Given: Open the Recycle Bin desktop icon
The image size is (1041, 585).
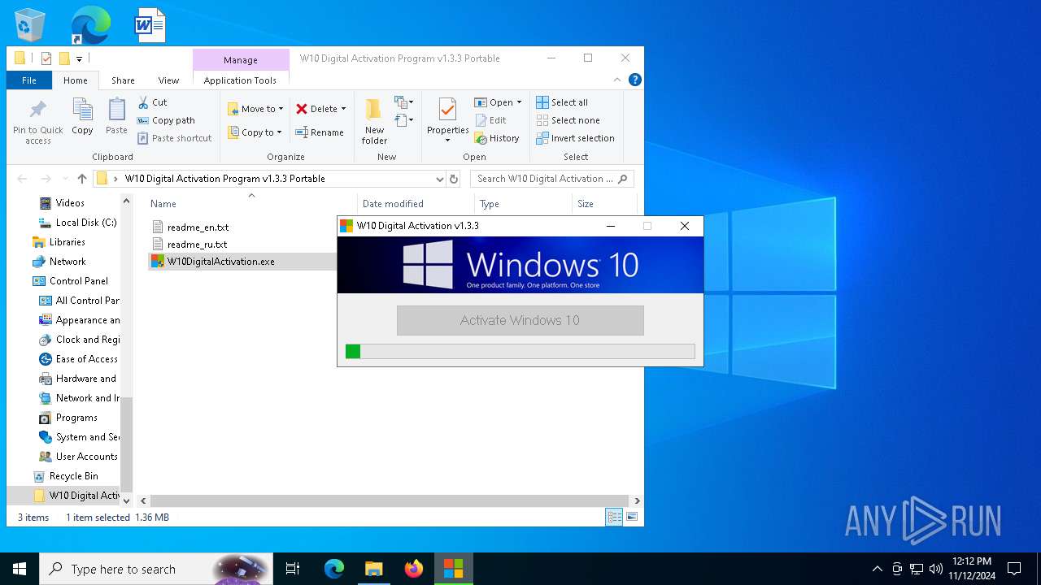Looking at the screenshot, I should coord(30,25).
